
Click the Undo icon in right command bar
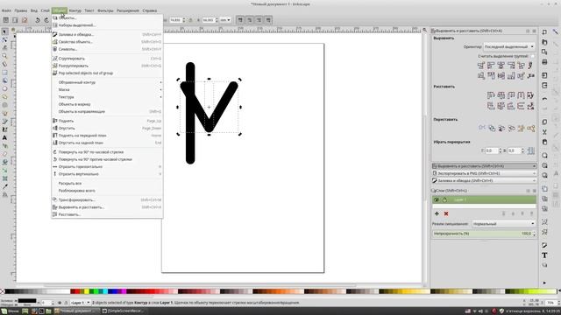click(544, 99)
